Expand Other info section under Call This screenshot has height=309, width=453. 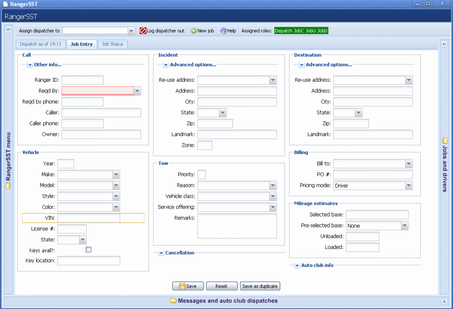click(x=30, y=64)
